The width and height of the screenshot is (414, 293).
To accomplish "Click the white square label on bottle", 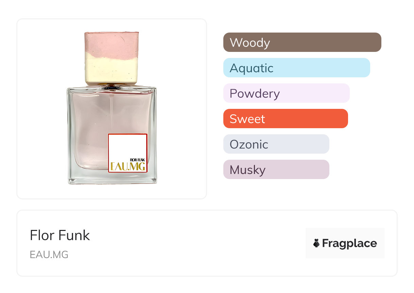I will [127, 146].
